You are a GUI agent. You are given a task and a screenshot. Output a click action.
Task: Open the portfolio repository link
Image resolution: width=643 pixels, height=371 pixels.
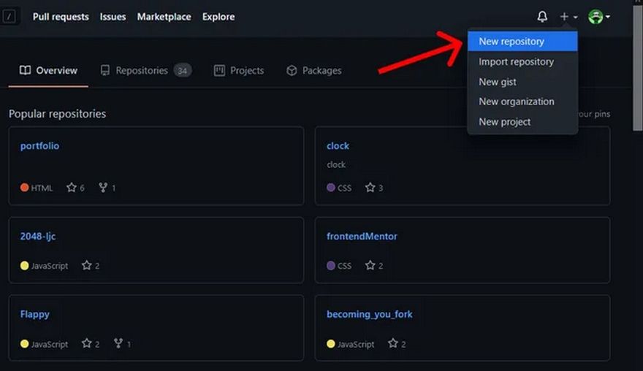(39, 146)
